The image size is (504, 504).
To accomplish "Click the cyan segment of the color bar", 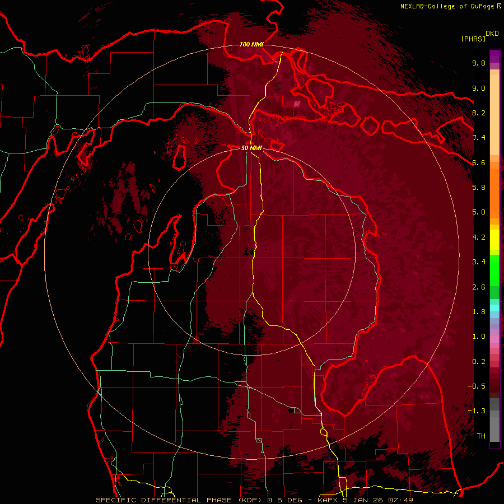I will click(x=494, y=308).
